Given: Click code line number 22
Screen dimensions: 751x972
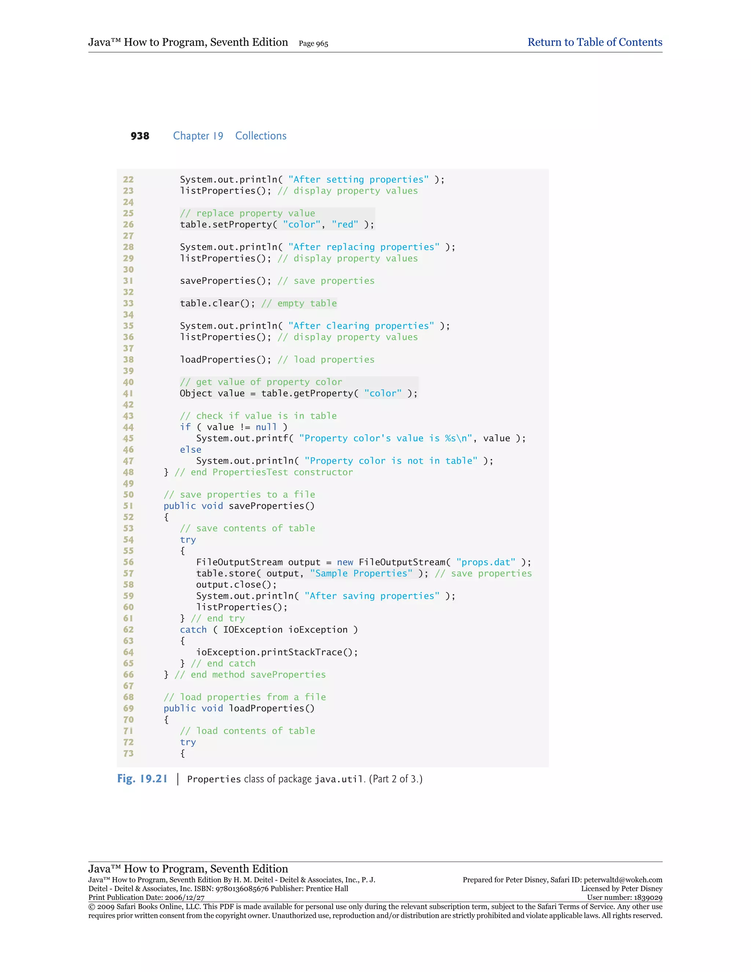Looking at the screenshot, I should point(128,179).
